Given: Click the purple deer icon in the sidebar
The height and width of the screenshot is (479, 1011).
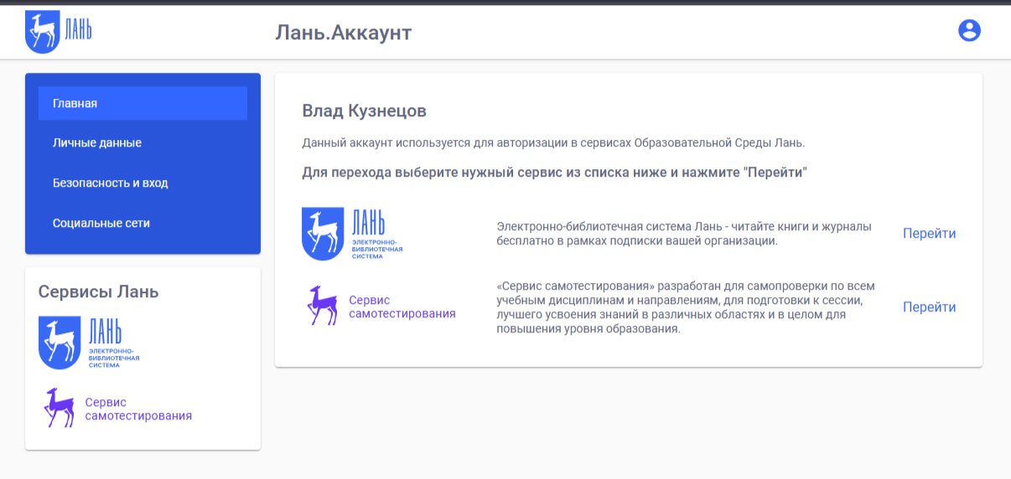Looking at the screenshot, I should pyautogui.click(x=59, y=408).
